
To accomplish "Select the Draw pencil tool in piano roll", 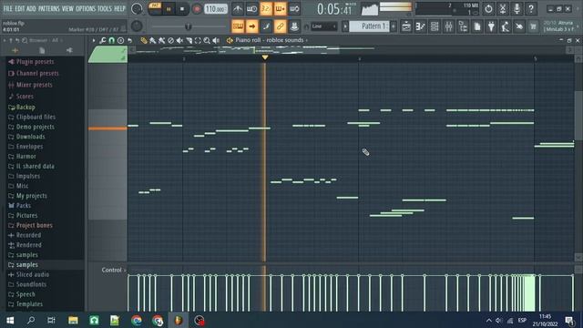I will (x=144, y=40).
